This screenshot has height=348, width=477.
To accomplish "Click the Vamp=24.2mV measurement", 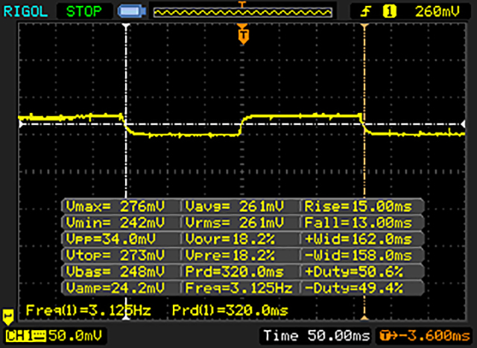I will [116, 288].
